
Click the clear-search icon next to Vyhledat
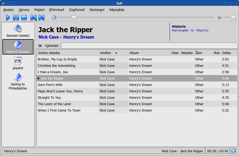coord(40,46)
